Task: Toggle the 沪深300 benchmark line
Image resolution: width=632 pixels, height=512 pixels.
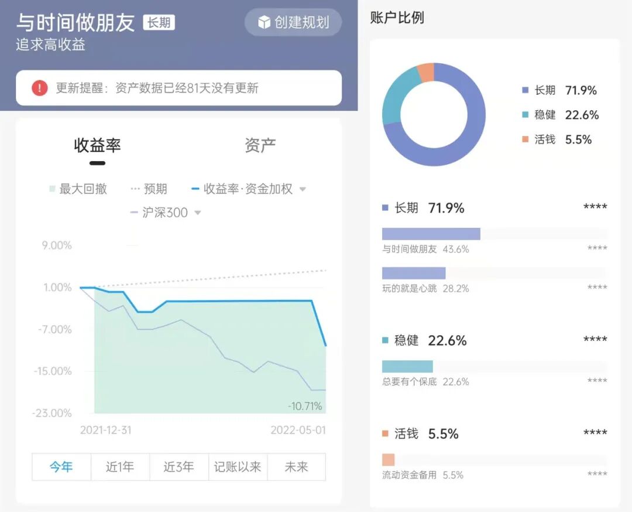Action: [159, 213]
